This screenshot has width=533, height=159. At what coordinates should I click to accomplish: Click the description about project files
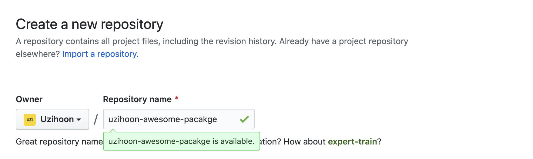click(212, 41)
